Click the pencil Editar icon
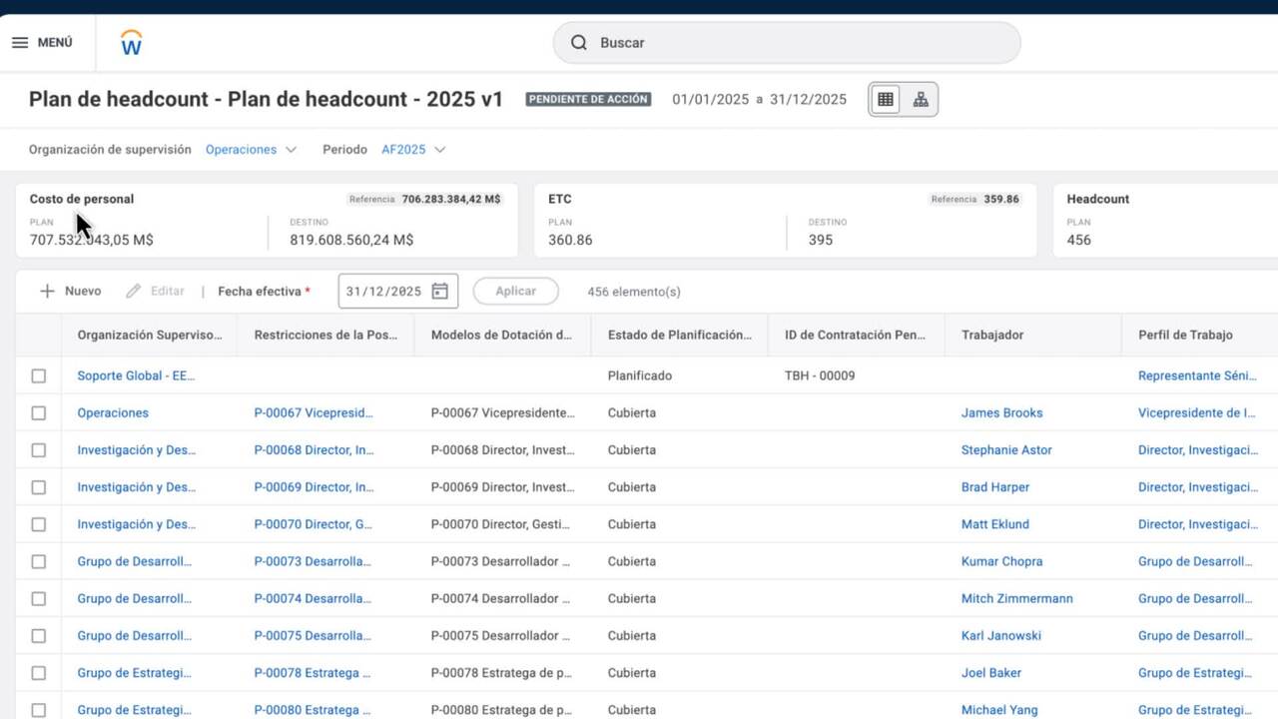This screenshot has width=1278, height=719. click(134, 292)
